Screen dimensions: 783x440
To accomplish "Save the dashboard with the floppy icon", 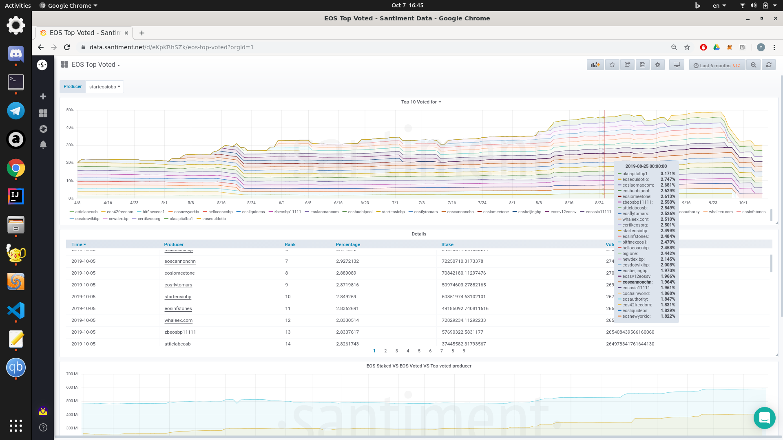I will (x=642, y=65).
